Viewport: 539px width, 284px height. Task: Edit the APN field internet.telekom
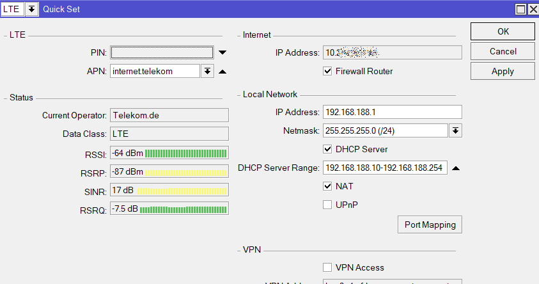point(155,71)
